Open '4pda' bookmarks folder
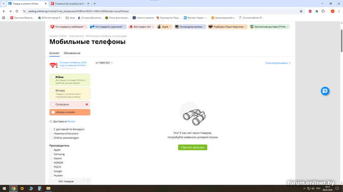 [x=70, y=17]
